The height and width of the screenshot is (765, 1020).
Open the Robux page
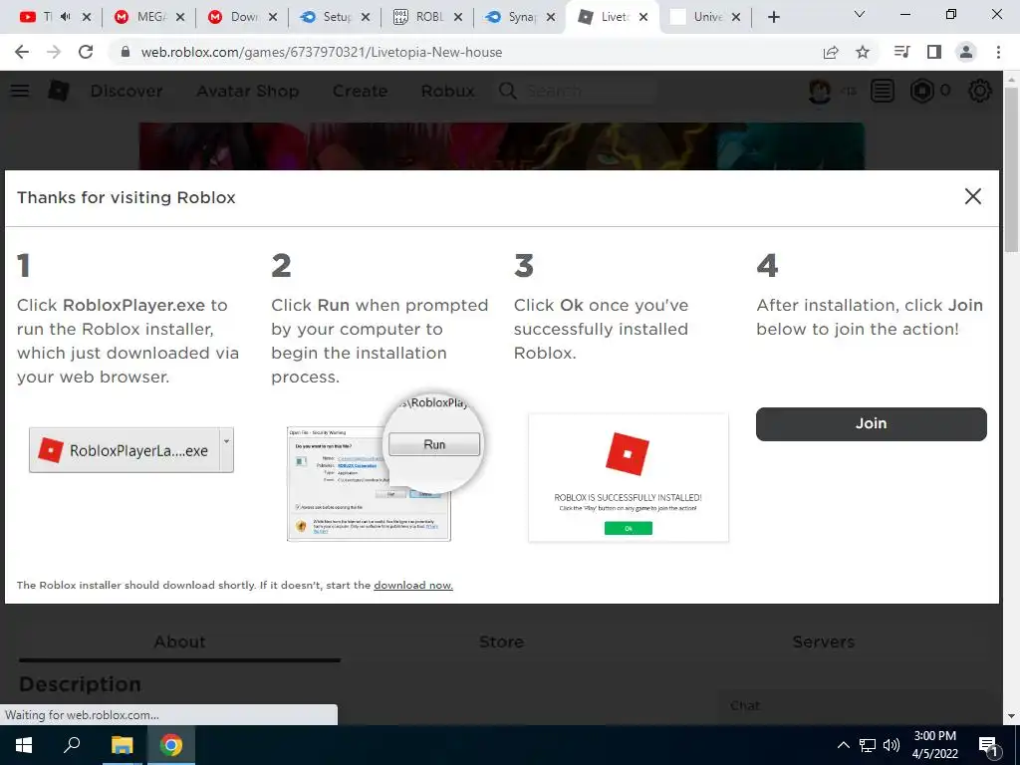pos(447,91)
